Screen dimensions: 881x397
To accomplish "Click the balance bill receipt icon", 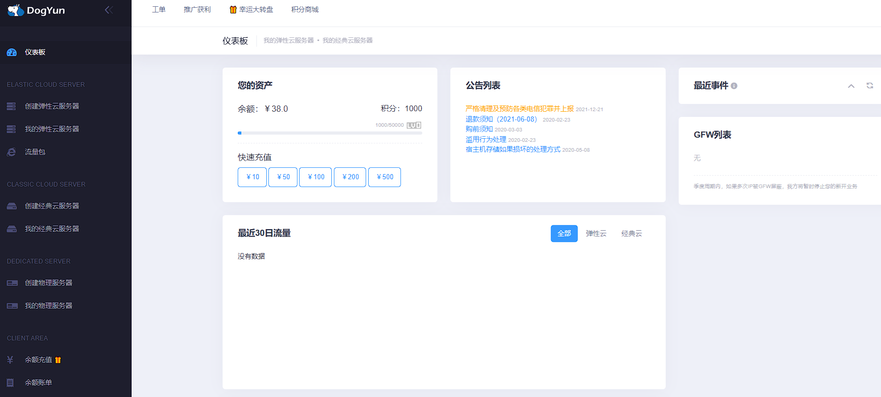I will [10, 382].
